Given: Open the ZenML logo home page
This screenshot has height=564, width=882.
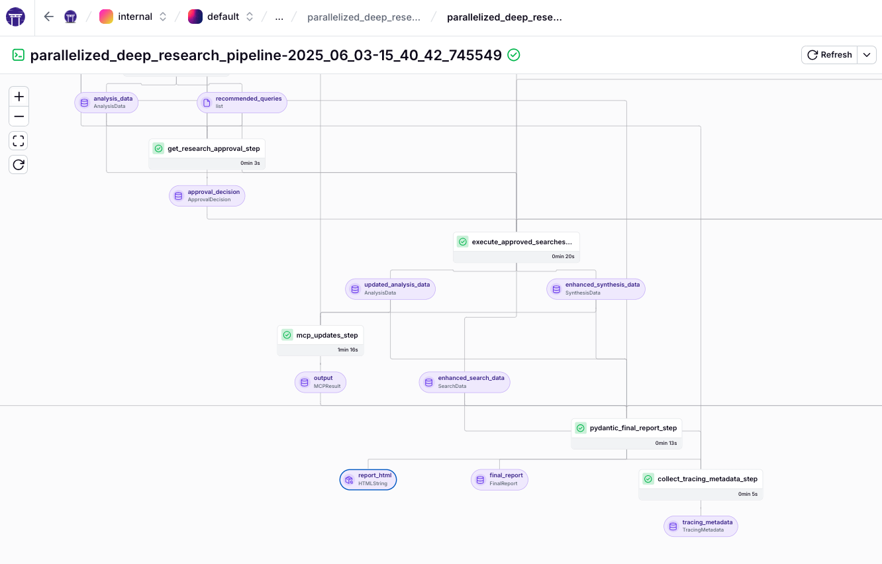Looking at the screenshot, I should click(x=15, y=17).
